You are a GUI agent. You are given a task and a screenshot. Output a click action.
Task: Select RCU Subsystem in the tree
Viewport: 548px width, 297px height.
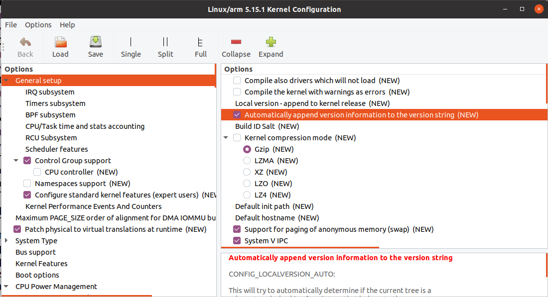[x=51, y=138]
